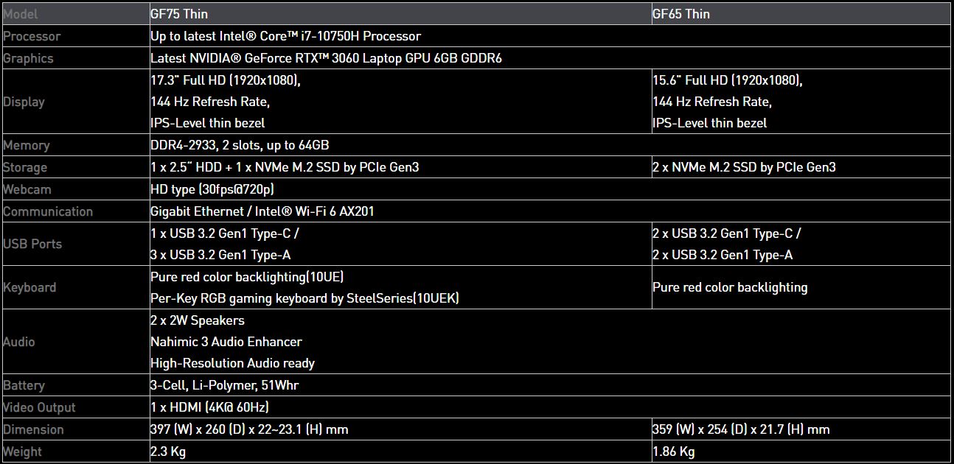This screenshot has width=954, height=464.
Task: Click the 'Weight' row label
Action: coord(22,451)
